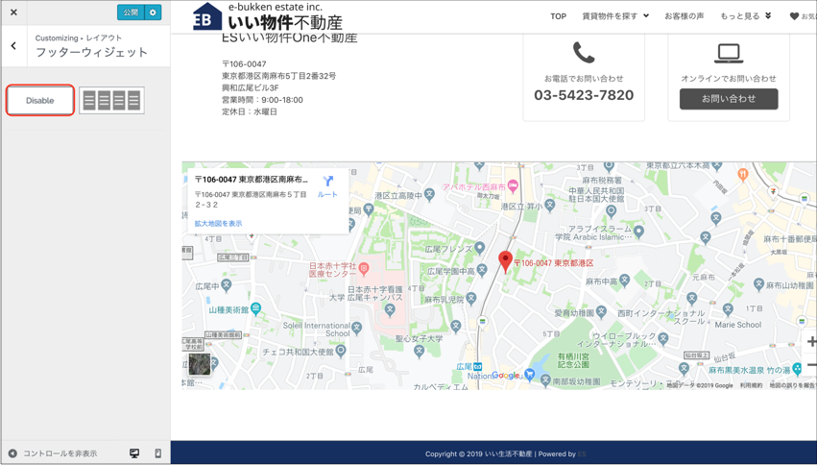Open the TOP menu item

tap(558, 16)
